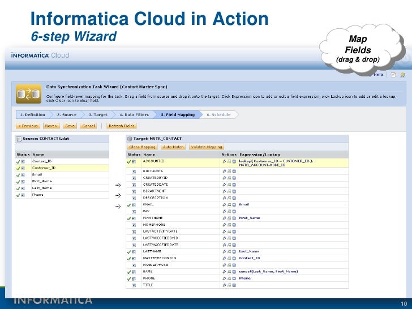Click the Contact_ID expression for MASTERRECORDID
Screen dimensions: 412x309
click(x=250, y=258)
